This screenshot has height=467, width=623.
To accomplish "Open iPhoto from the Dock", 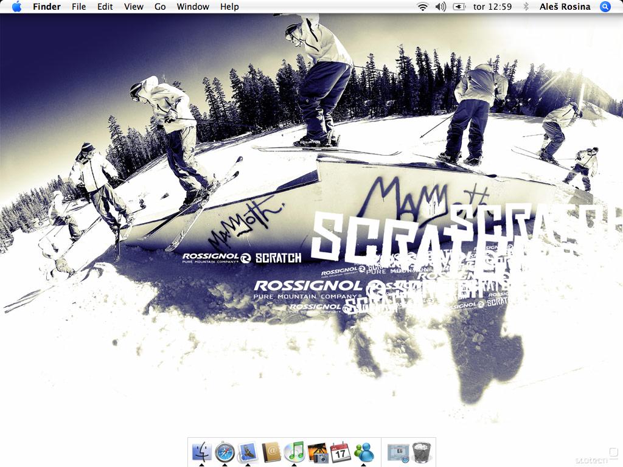I will pyautogui.click(x=318, y=452).
